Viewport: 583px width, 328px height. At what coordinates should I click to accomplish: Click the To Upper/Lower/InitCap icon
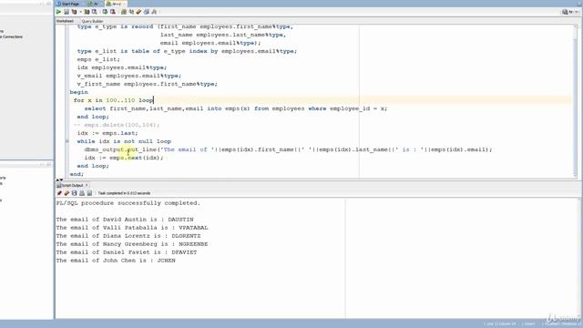pyautogui.click(x=131, y=12)
